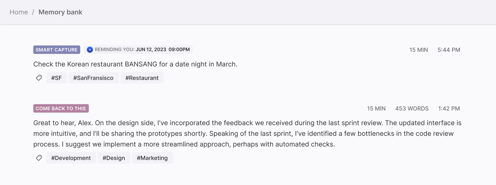Click the tag icon beside #SF
Screen dimensions: 496x185
click(x=39, y=78)
